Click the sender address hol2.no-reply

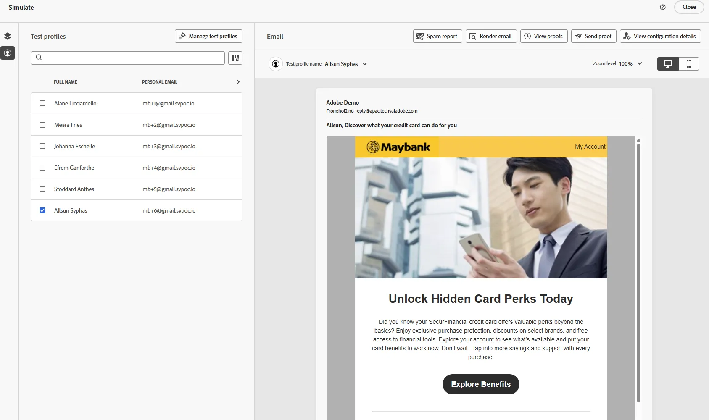pos(372,111)
